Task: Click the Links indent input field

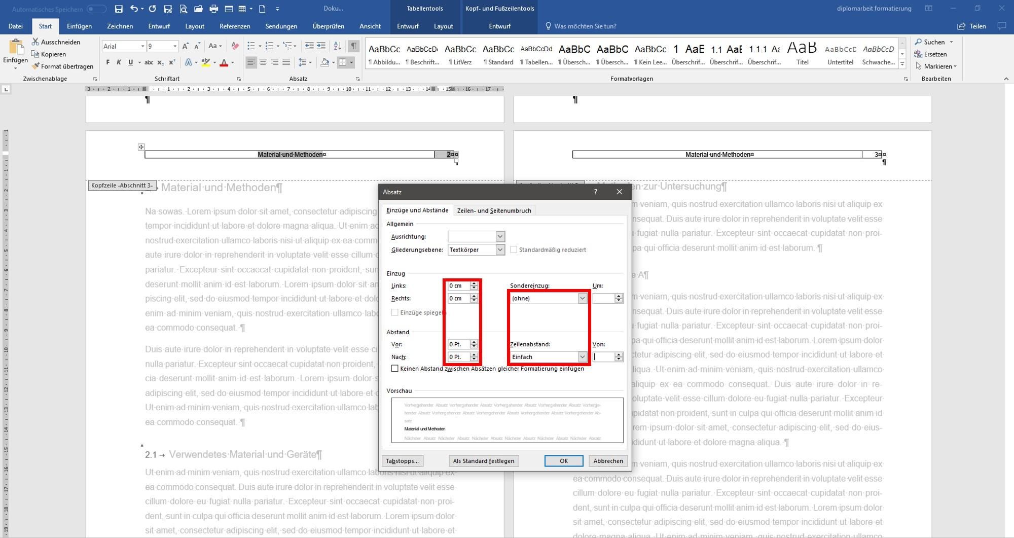Action: click(x=458, y=285)
